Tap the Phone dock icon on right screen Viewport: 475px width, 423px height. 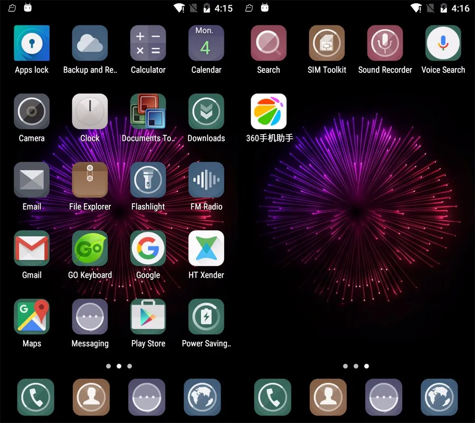(x=273, y=397)
